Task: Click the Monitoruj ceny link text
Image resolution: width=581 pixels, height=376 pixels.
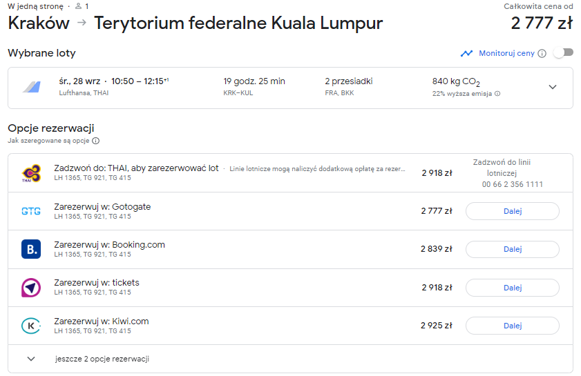Action: (x=506, y=53)
